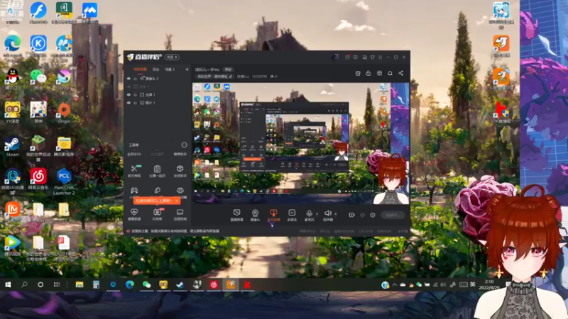Open the lock-shaped icon beside the bell
Screen dimensions: 568x319
(368, 73)
